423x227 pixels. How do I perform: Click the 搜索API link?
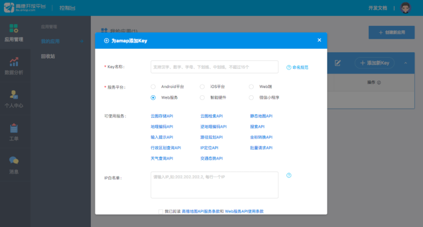pyautogui.click(x=257, y=126)
